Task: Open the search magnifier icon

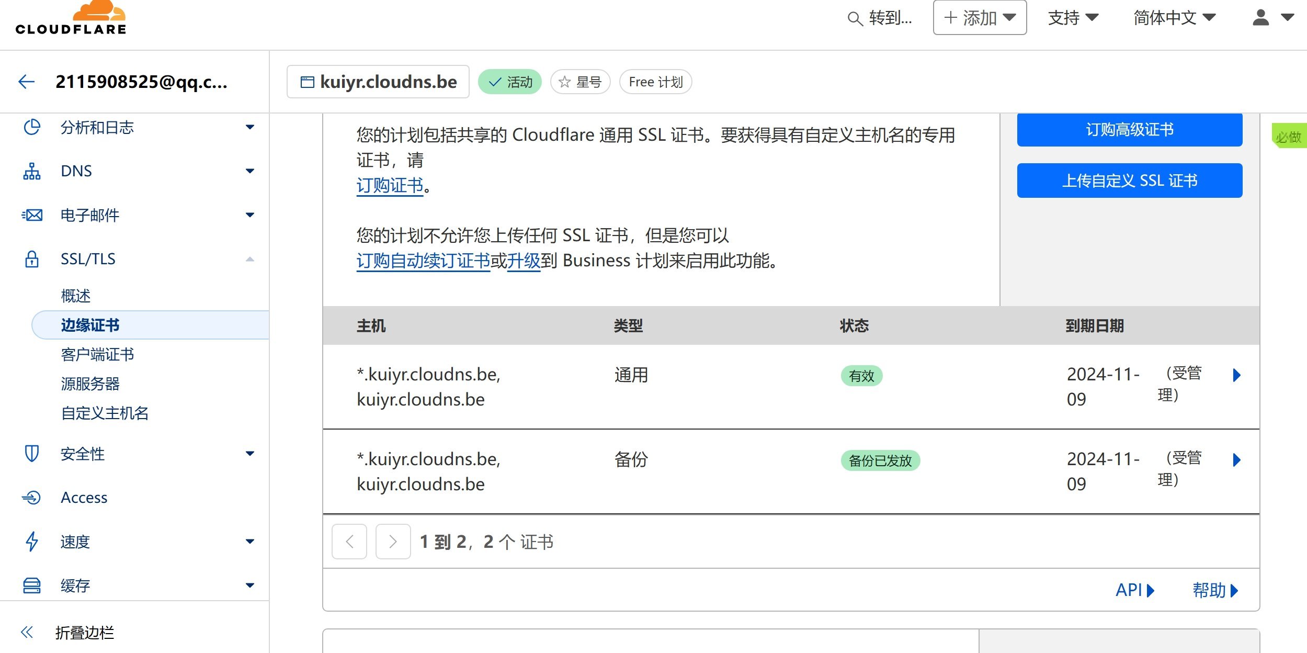Action: point(854,19)
